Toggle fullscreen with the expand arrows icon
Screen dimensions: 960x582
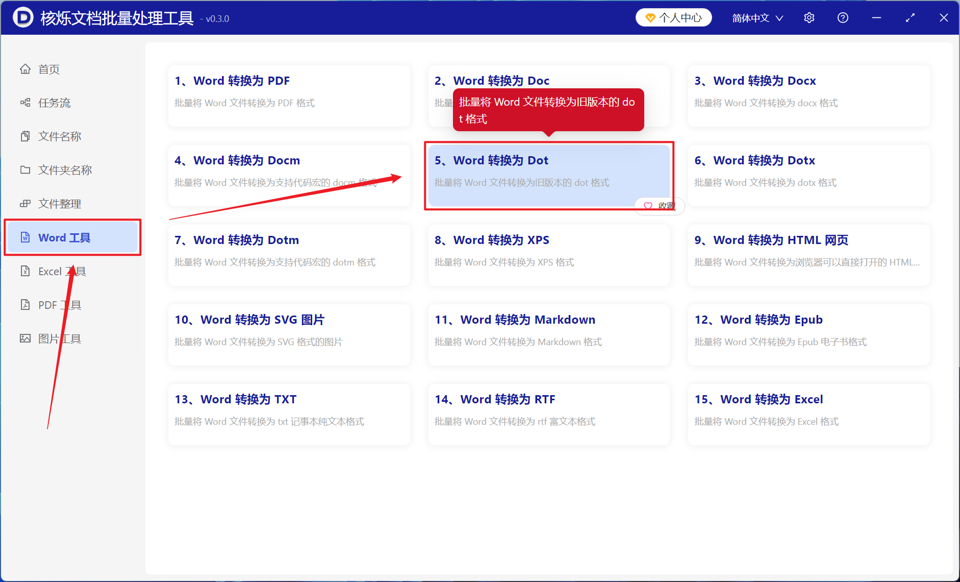(x=910, y=18)
